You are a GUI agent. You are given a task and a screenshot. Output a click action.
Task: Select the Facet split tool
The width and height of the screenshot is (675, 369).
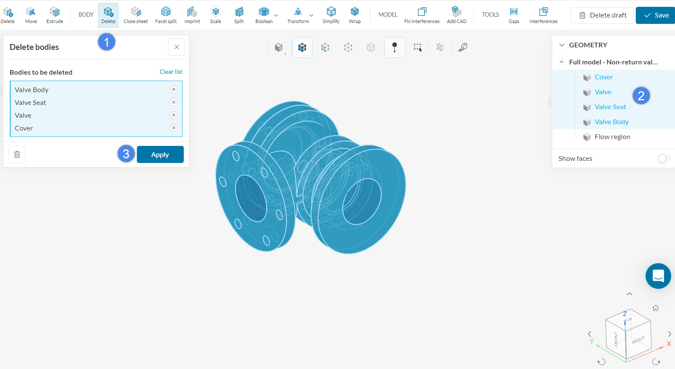coord(166,15)
